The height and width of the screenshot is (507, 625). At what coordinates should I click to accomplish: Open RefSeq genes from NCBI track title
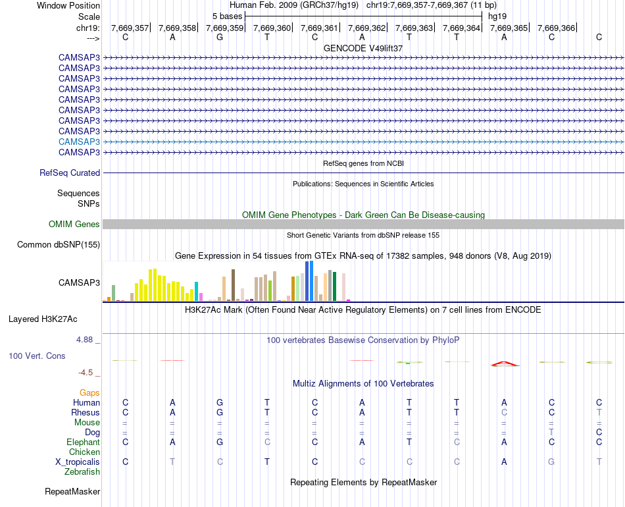(x=363, y=163)
